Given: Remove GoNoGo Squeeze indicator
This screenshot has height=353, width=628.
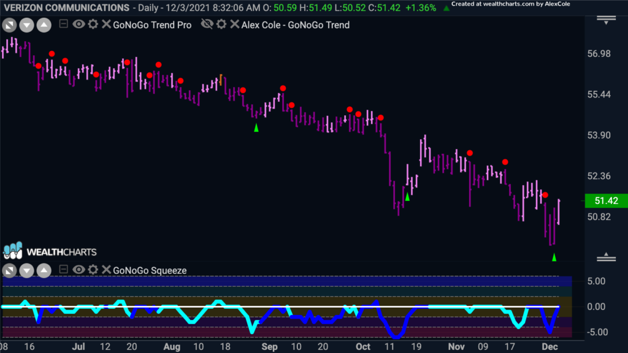Looking at the screenshot, I should 106,270.
